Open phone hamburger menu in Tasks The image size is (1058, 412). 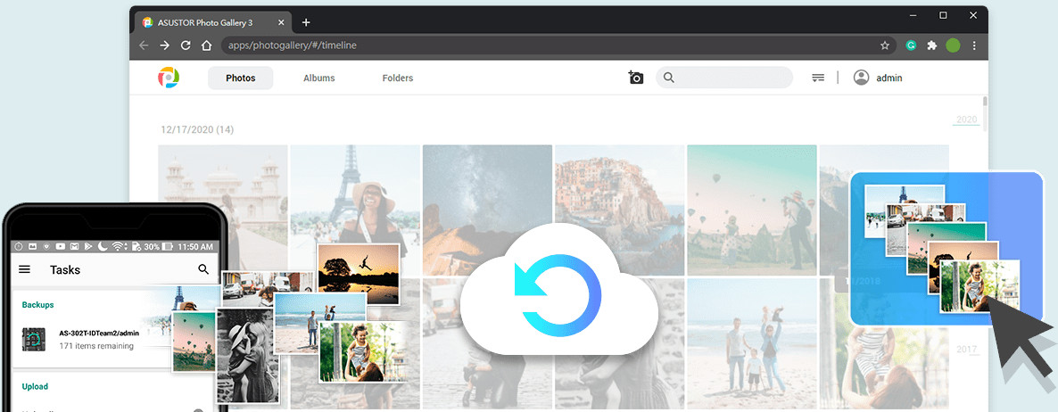pos(24,269)
